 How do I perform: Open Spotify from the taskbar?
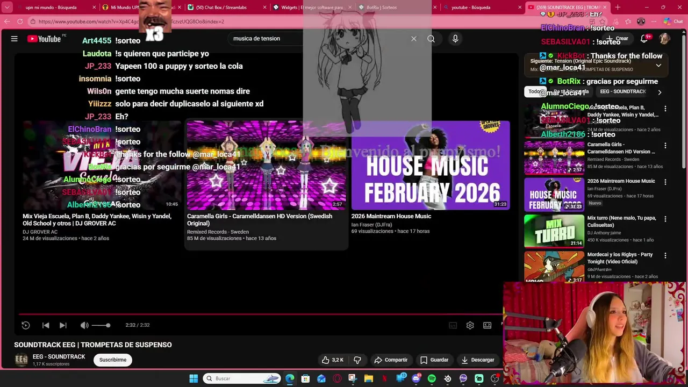point(432,378)
